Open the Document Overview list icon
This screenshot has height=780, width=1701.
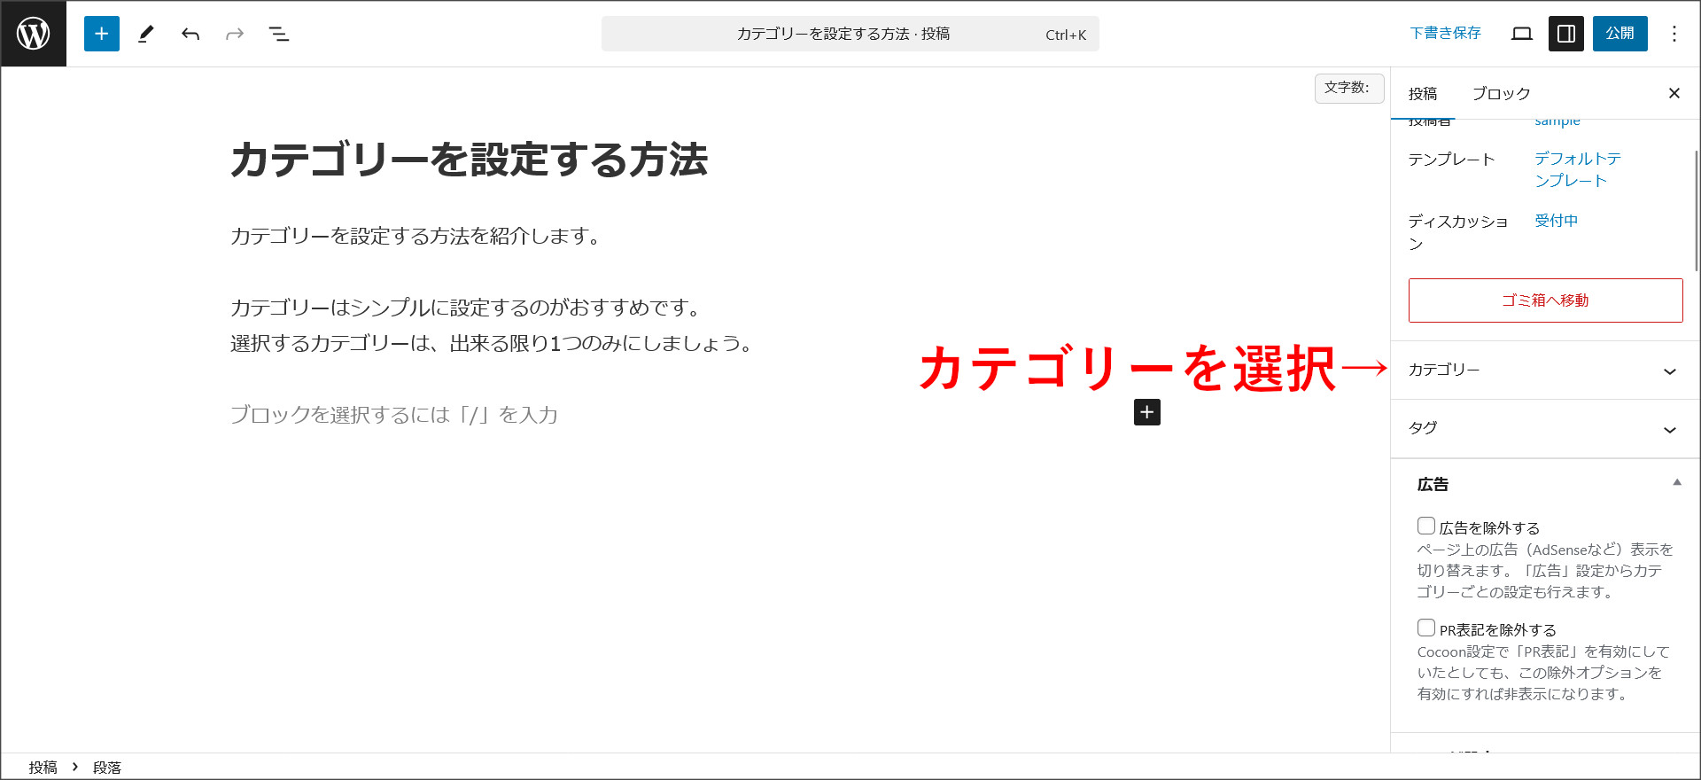[x=279, y=34]
